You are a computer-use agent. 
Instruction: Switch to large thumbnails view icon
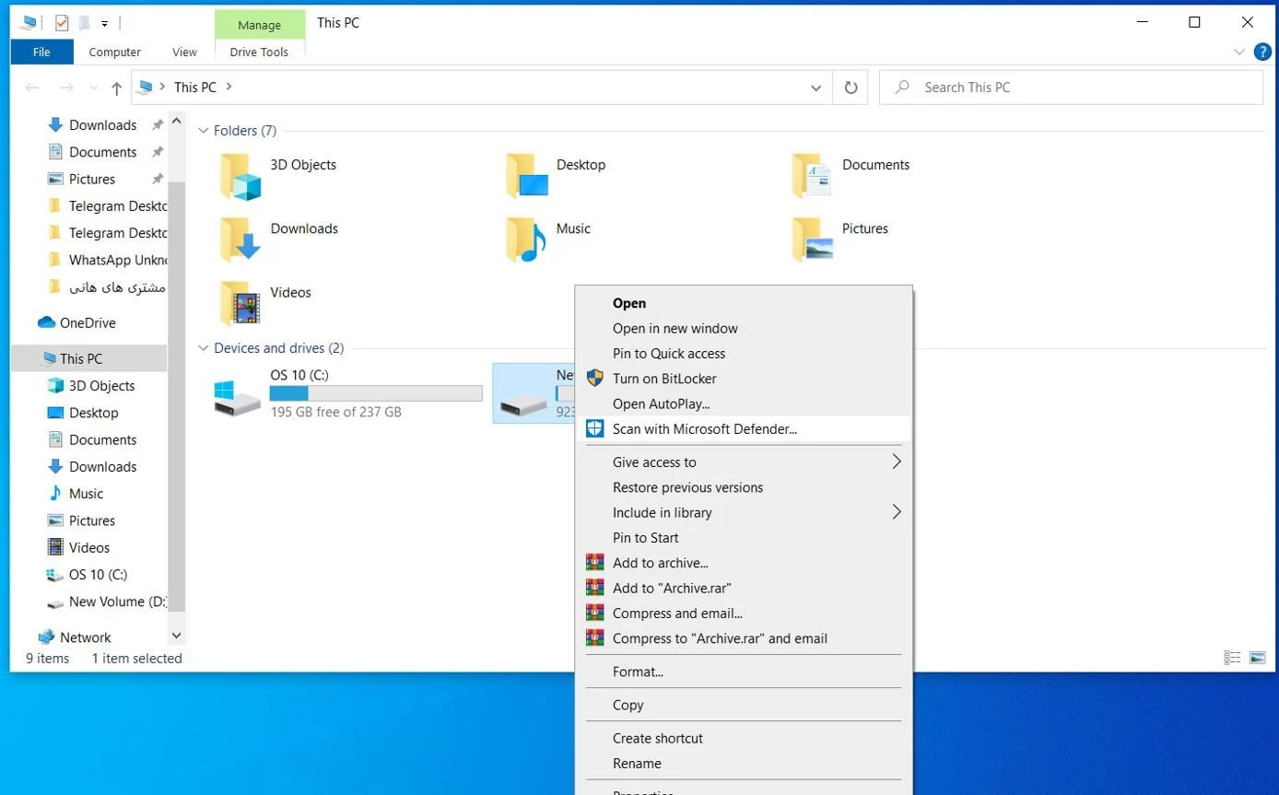[x=1257, y=658]
